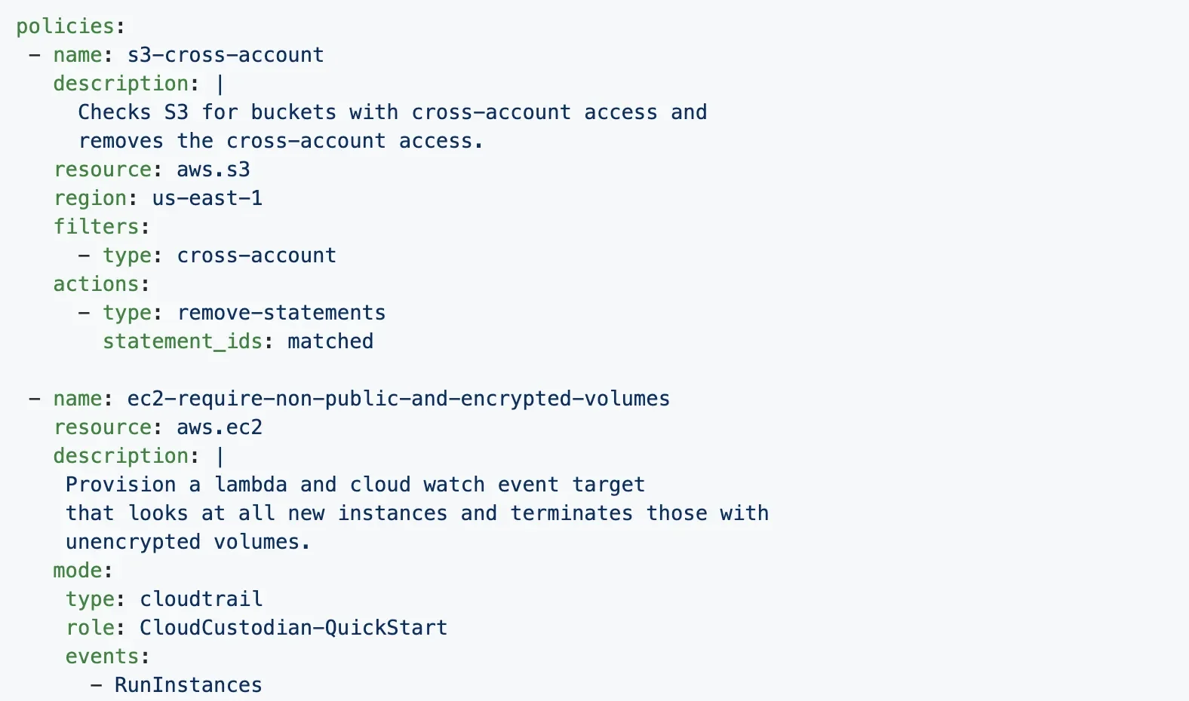Click the "mode" key
This screenshot has width=1189, height=701.
(x=78, y=571)
